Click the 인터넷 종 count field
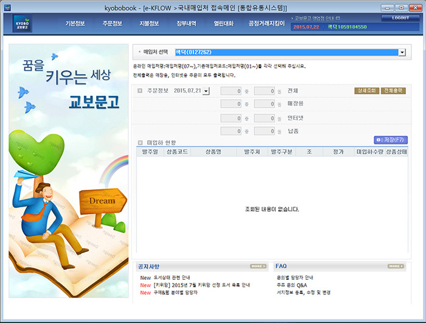The width and height of the screenshot is (426, 323). [231, 118]
